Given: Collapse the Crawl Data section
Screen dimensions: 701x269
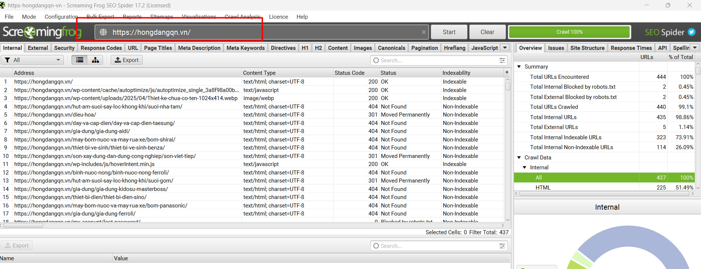Looking at the screenshot, I should coord(519,158).
